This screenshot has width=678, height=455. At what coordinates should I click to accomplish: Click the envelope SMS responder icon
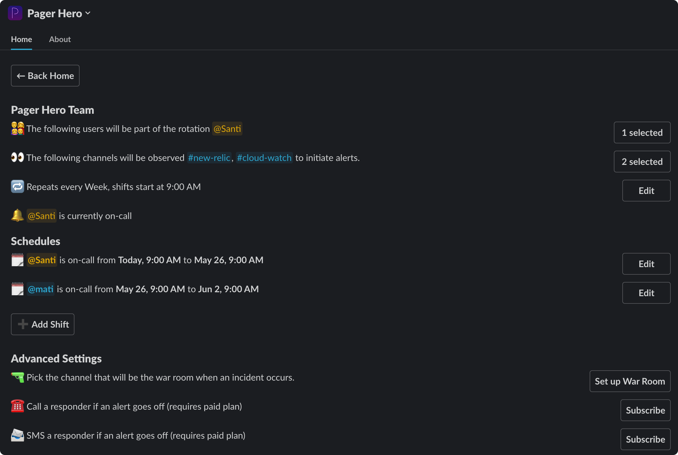click(18, 435)
